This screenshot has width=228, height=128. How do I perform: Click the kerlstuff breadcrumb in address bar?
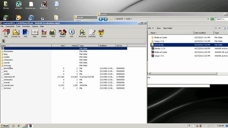[119, 19]
